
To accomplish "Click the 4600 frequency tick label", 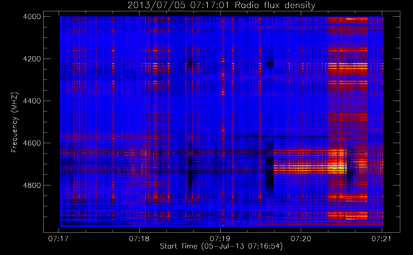I will (32, 143).
